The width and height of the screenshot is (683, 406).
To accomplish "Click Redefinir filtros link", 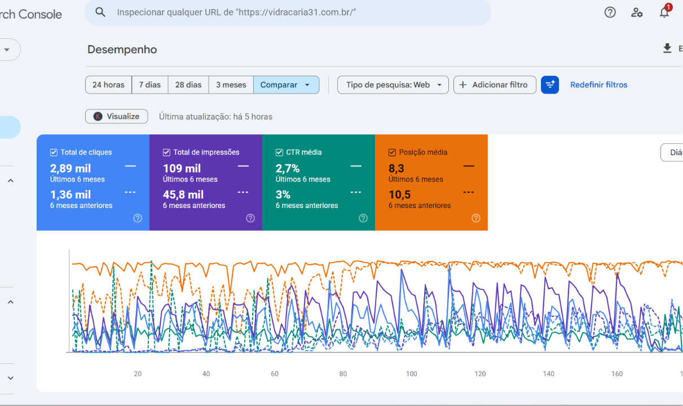I will pos(598,85).
